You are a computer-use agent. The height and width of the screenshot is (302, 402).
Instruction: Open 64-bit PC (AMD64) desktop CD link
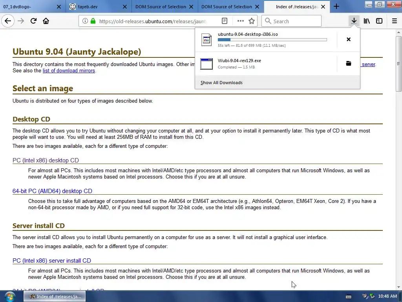pyautogui.click(x=52, y=191)
